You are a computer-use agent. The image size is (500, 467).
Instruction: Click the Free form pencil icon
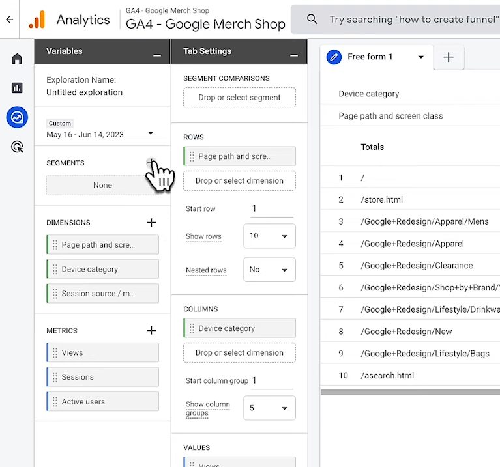tap(334, 57)
